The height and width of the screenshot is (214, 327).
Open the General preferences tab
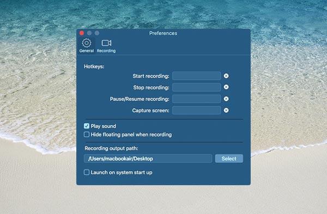[x=87, y=46]
